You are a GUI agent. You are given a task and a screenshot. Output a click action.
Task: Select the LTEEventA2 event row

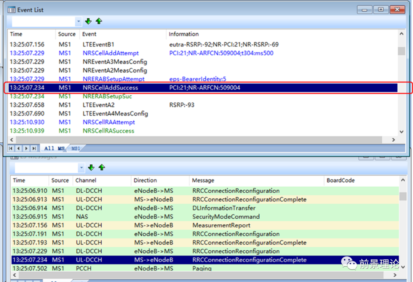coord(203,105)
